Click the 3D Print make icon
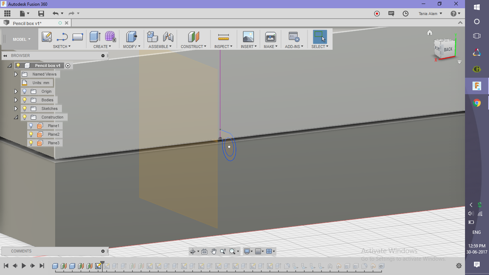 pos(270,37)
